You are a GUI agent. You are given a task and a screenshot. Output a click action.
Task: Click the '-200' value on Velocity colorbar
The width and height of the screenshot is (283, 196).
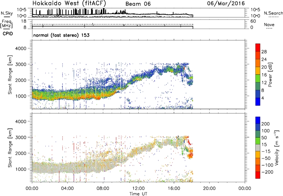(267, 172)
